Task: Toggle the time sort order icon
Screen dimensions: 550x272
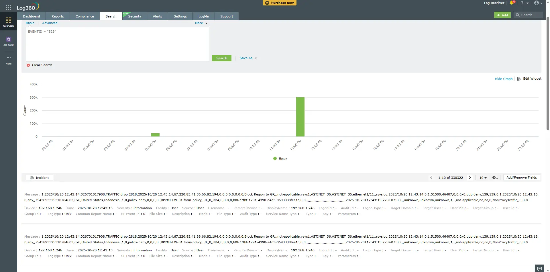Action: [x=495, y=178]
